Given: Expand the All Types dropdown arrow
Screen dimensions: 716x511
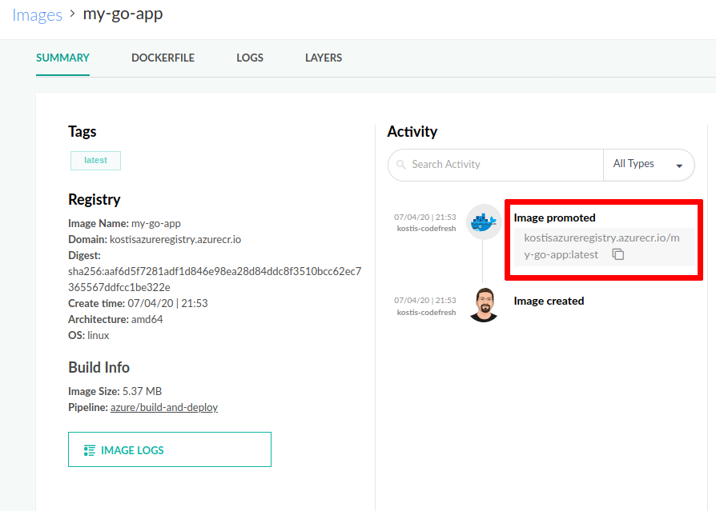Looking at the screenshot, I should coord(679,166).
